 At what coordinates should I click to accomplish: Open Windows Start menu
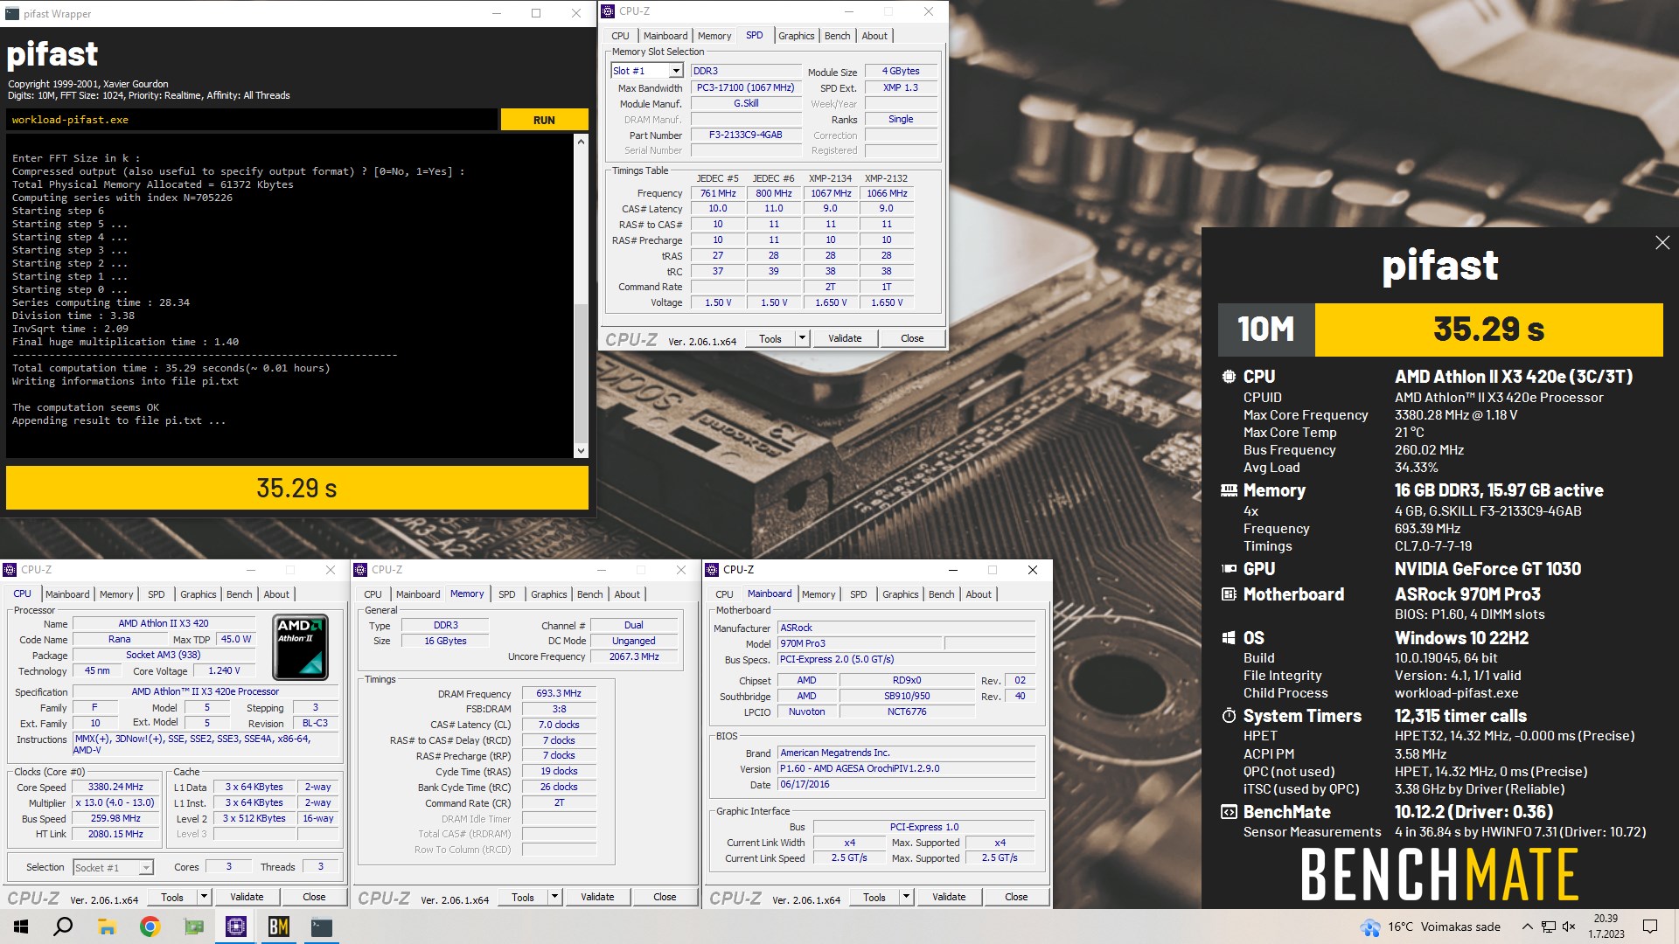21,927
